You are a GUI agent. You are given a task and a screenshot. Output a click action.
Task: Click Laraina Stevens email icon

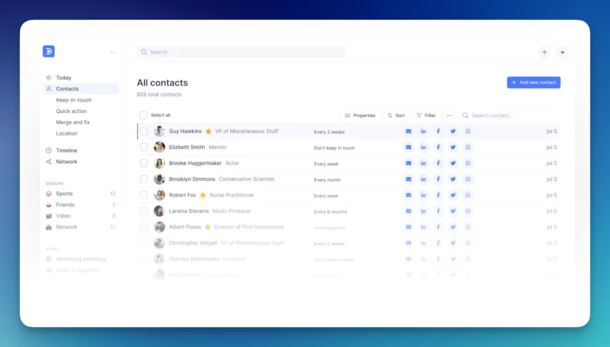(x=408, y=211)
